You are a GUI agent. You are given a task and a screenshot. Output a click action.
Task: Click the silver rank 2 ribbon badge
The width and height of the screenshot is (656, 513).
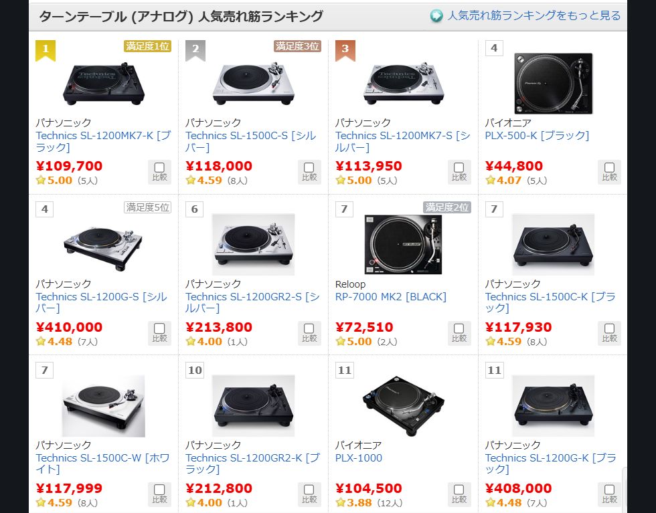coord(195,51)
